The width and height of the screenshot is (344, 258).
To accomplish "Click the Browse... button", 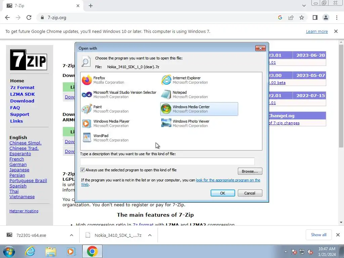I will point(250,171).
